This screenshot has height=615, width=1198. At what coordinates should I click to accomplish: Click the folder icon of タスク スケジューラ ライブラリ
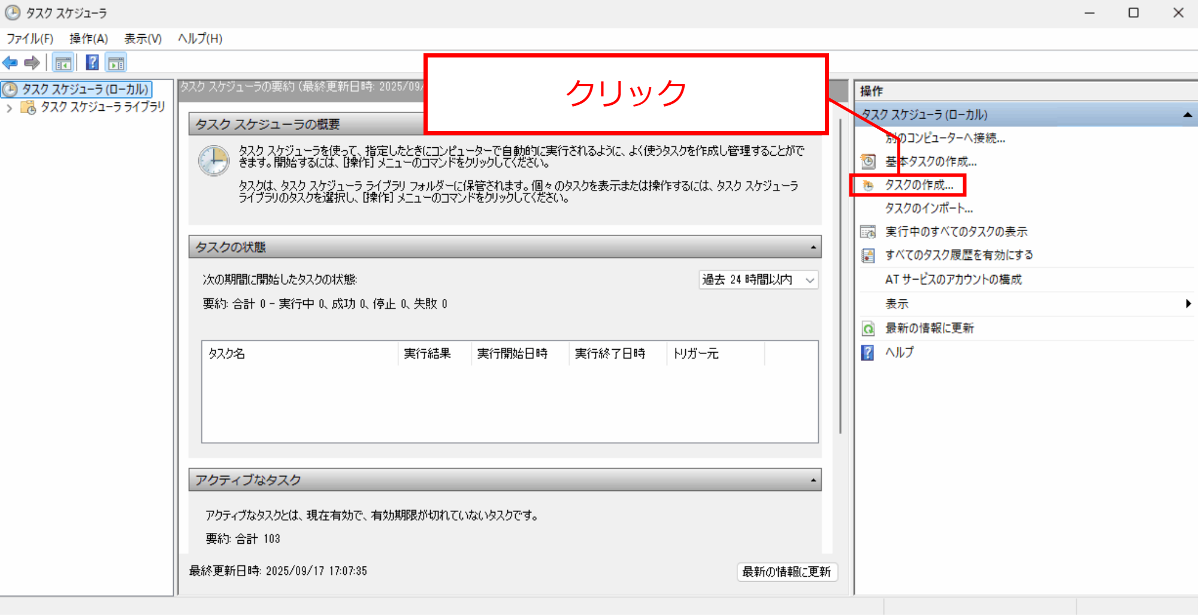[28, 107]
